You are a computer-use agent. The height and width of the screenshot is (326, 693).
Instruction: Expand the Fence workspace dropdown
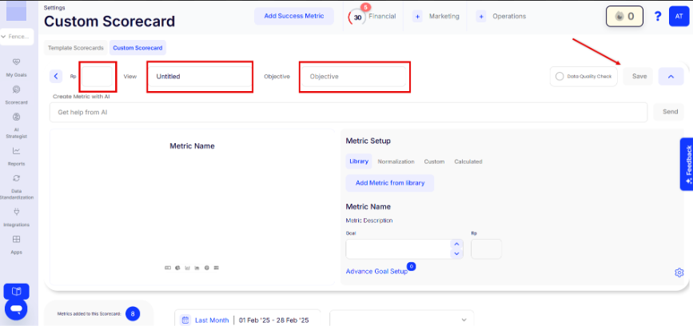click(17, 37)
